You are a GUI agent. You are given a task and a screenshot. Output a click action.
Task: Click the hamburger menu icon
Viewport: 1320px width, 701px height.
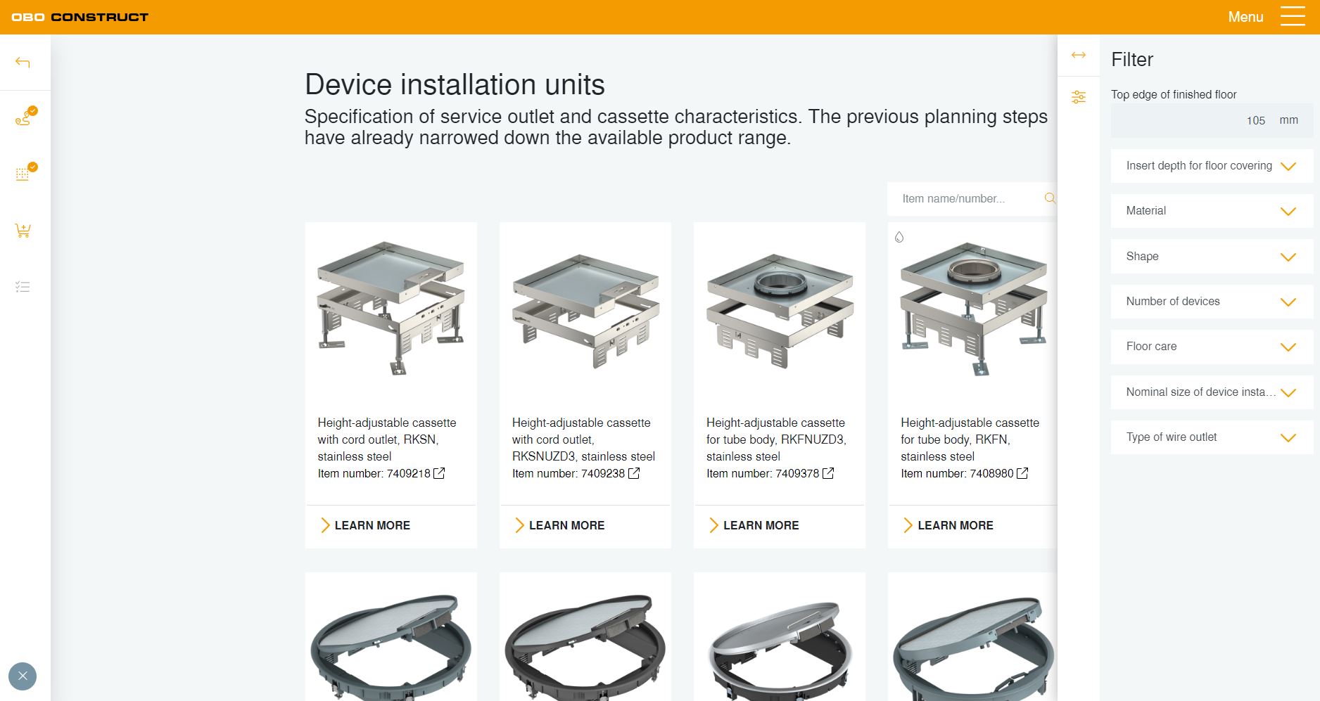(x=1293, y=16)
